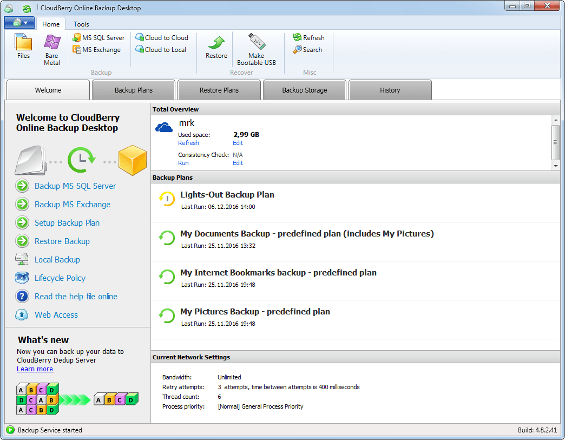Image resolution: width=565 pixels, height=440 pixels.
Task: Switch to the Backup Plans tab
Action: tap(134, 90)
